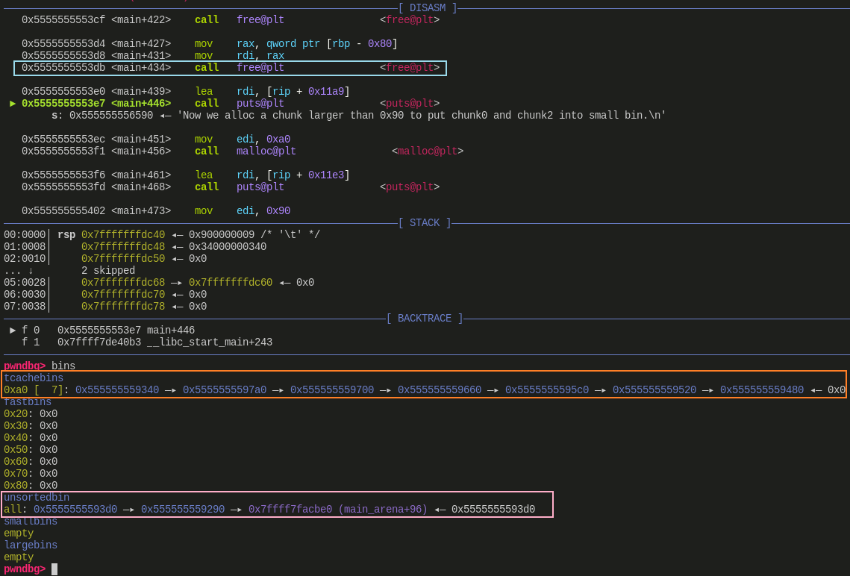This screenshot has height=576, width=850.
Task: Click the largebins label
Action: 31,545
